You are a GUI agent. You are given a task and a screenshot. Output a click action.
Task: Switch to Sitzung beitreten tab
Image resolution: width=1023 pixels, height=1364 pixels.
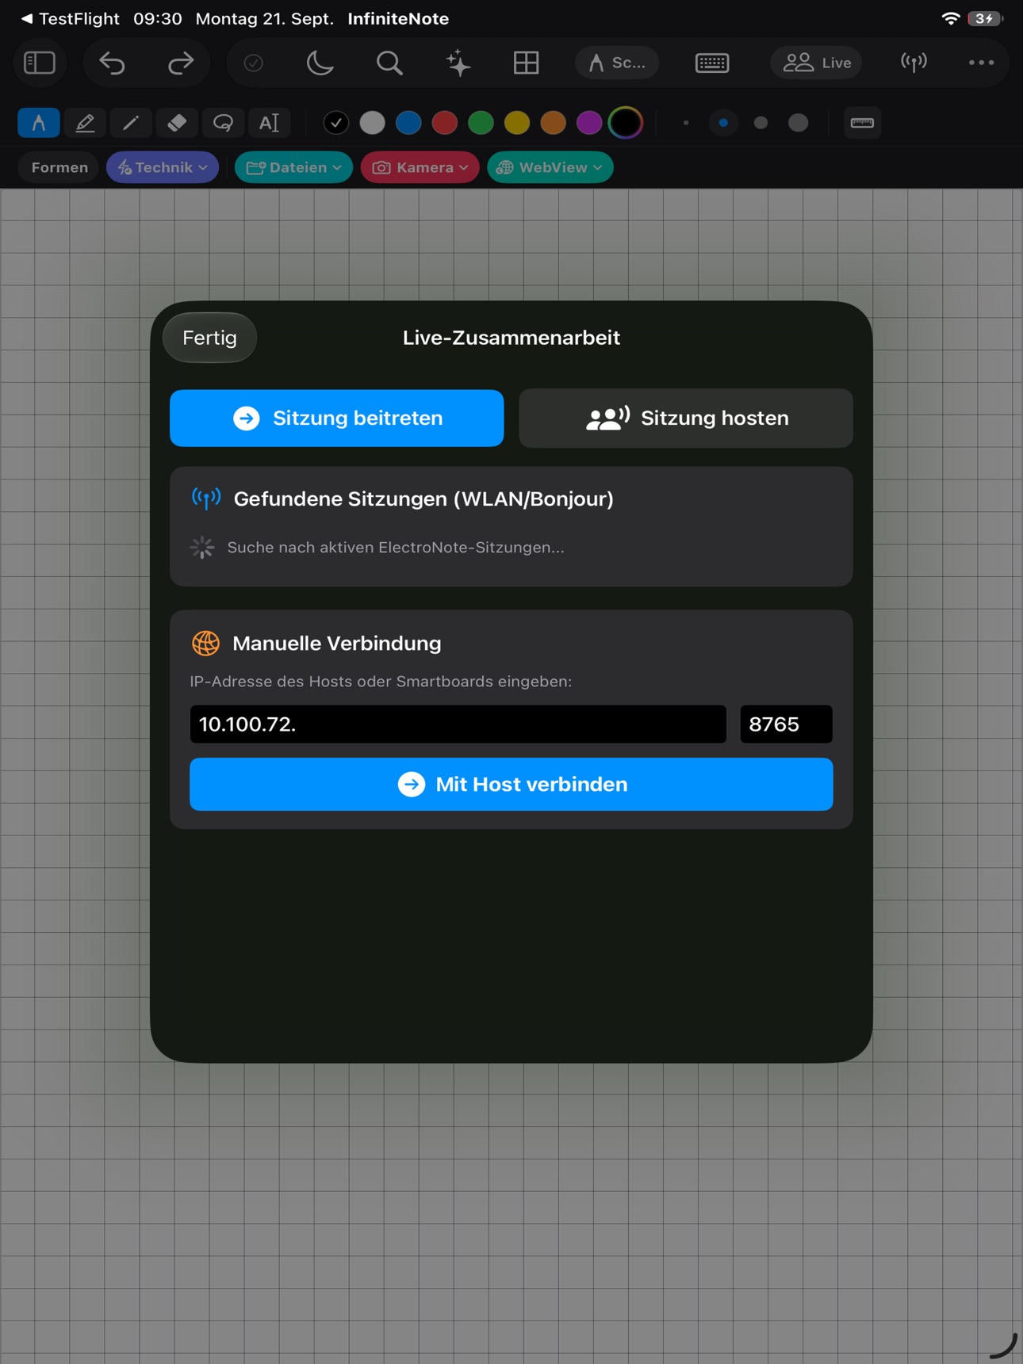337,418
